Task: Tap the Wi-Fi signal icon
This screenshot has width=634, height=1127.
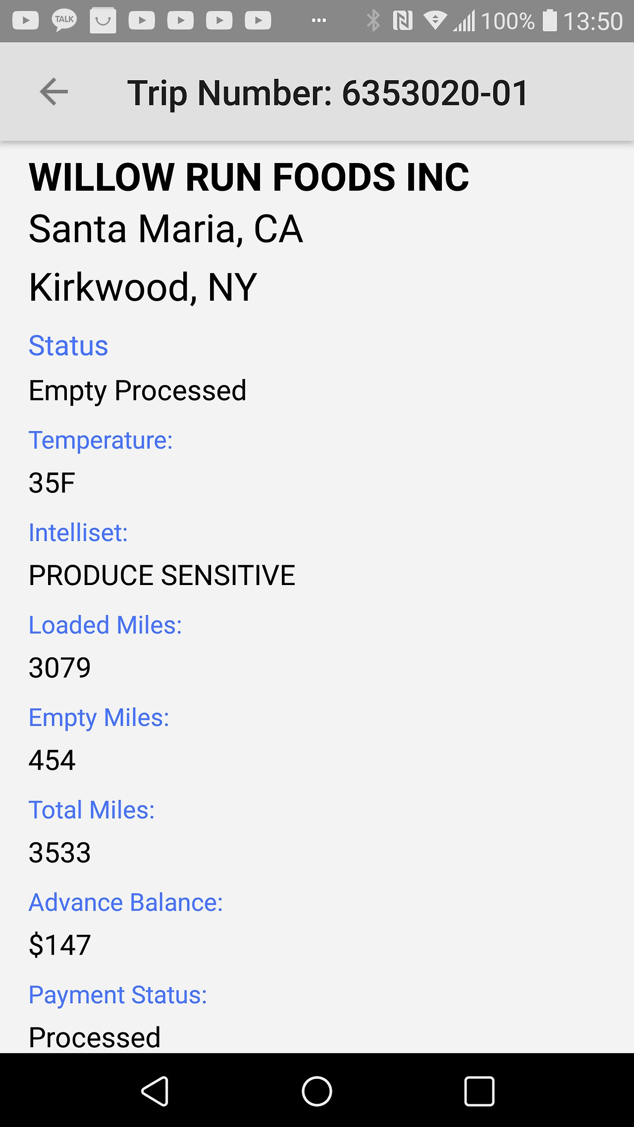Action: pyautogui.click(x=435, y=21)
